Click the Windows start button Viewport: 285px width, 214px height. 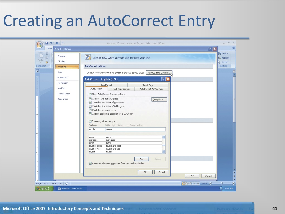pos(44,189)
